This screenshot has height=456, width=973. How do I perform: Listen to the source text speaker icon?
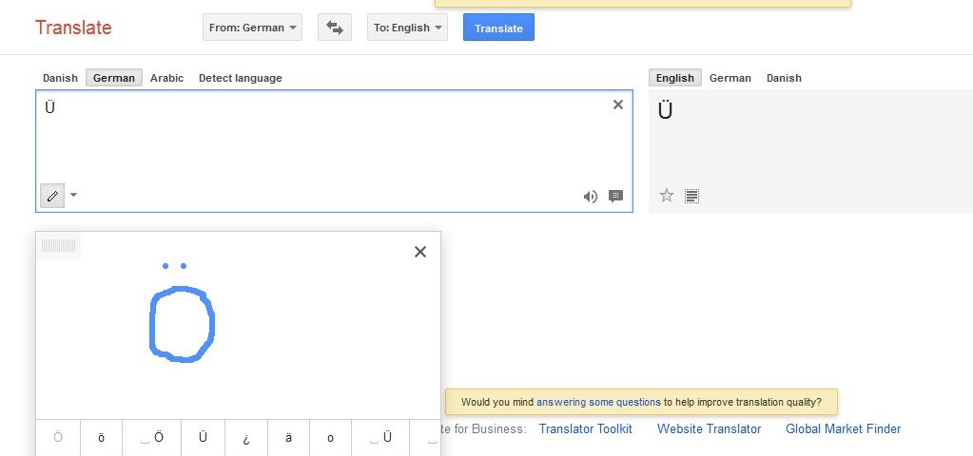coord(591,197)
